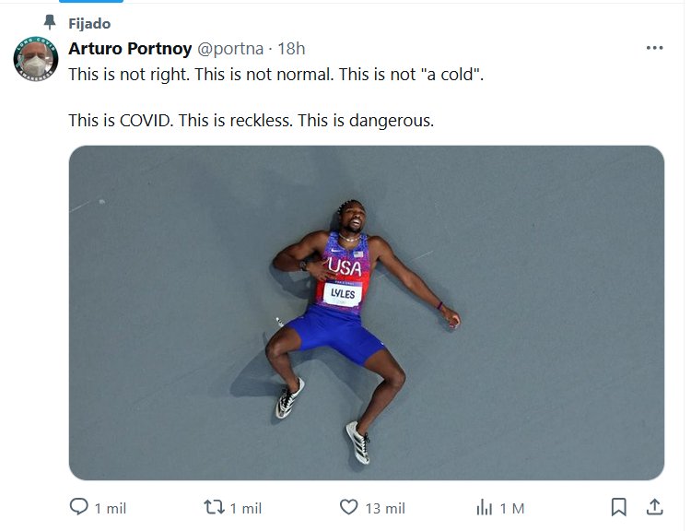Click the pinned pushpin icon

[49, 22]
